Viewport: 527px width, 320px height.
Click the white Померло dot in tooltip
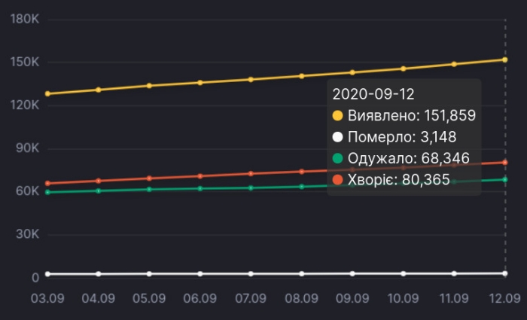[x=338, y=137]
